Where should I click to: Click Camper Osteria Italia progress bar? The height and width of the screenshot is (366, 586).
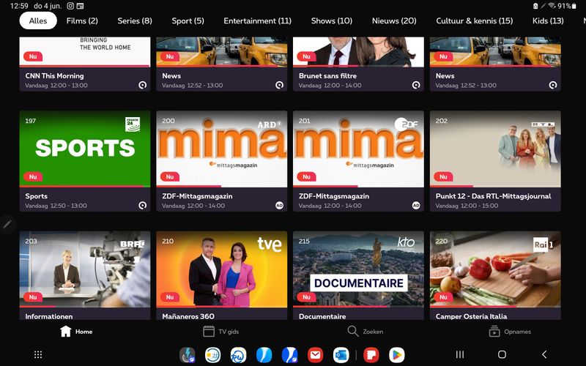495,307
